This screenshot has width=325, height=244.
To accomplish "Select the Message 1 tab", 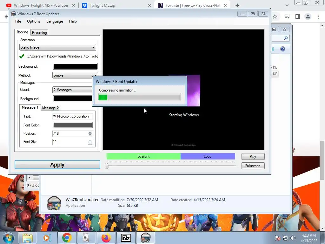I will click(30, 107).
